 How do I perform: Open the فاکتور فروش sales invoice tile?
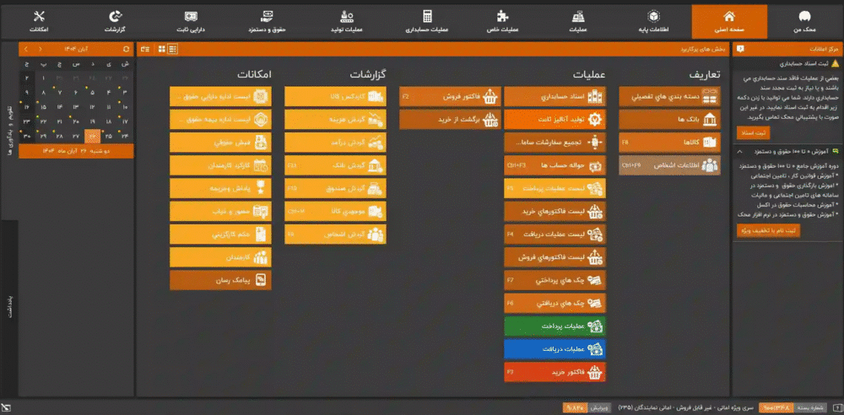[x=450, y=97]
